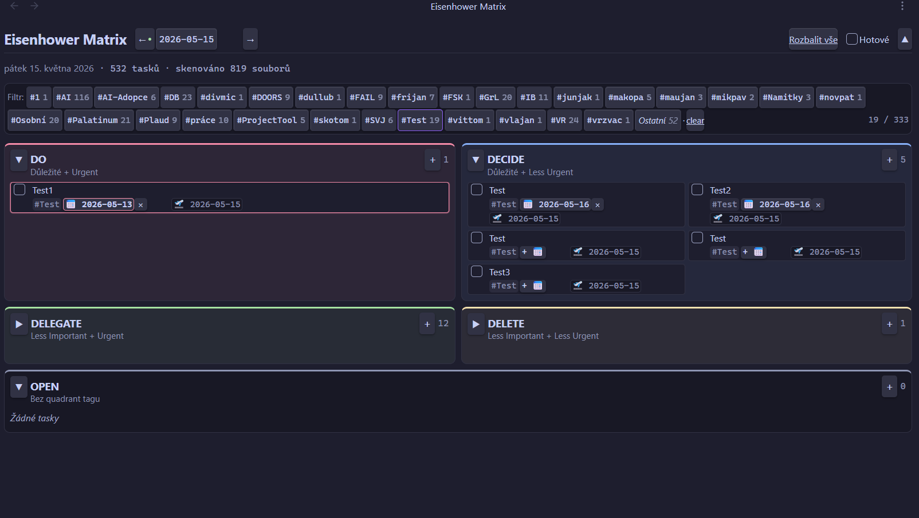Filter by the #práce tag
919x518 pixels.
pos(207,120)
